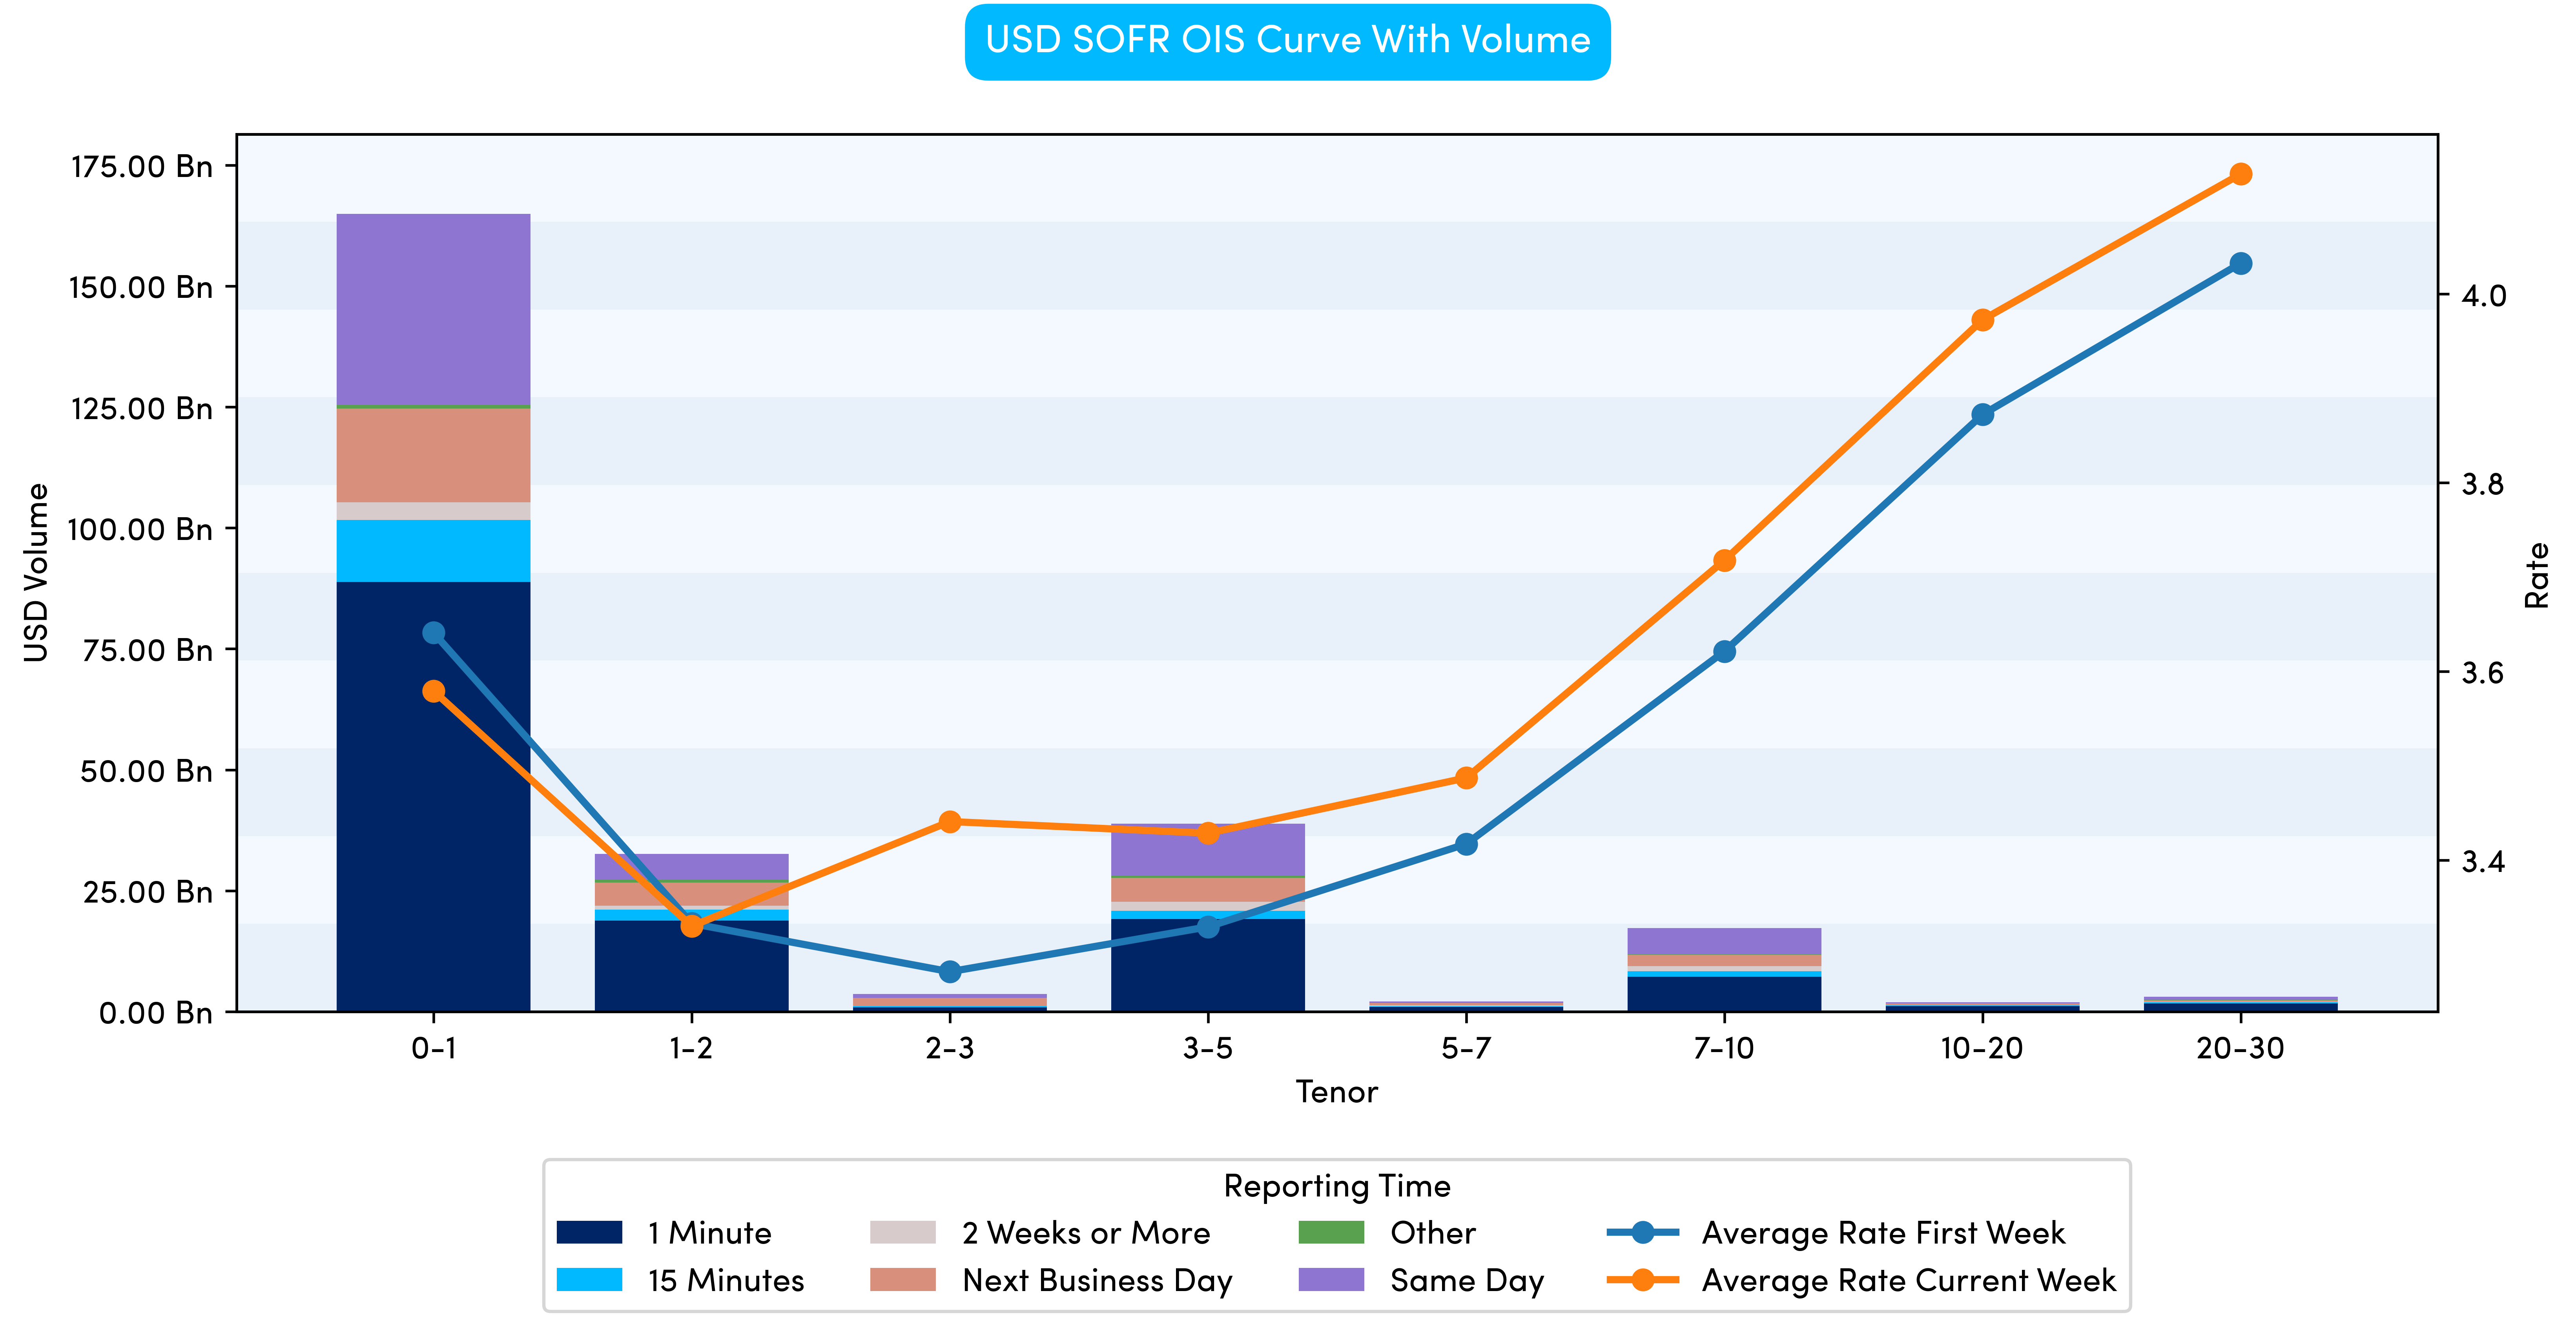Click the blue point at tenor 0-1
This screenshot has width=2576, height=1335.
point(433,633)
